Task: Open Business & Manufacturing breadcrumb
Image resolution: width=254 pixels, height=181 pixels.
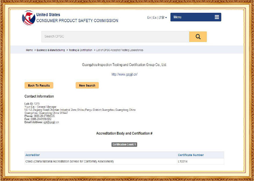Action: [51, 50]
